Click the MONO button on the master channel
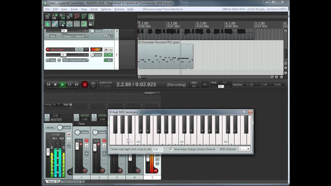 coord(50,128)
